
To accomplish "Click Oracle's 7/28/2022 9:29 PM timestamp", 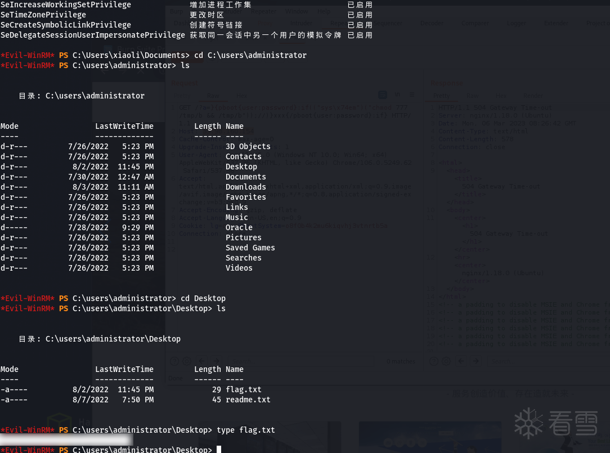I will click(111, 227).
